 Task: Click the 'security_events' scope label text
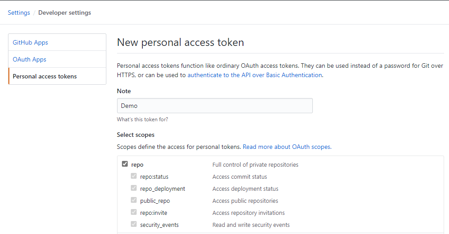[x=159, y=225]
